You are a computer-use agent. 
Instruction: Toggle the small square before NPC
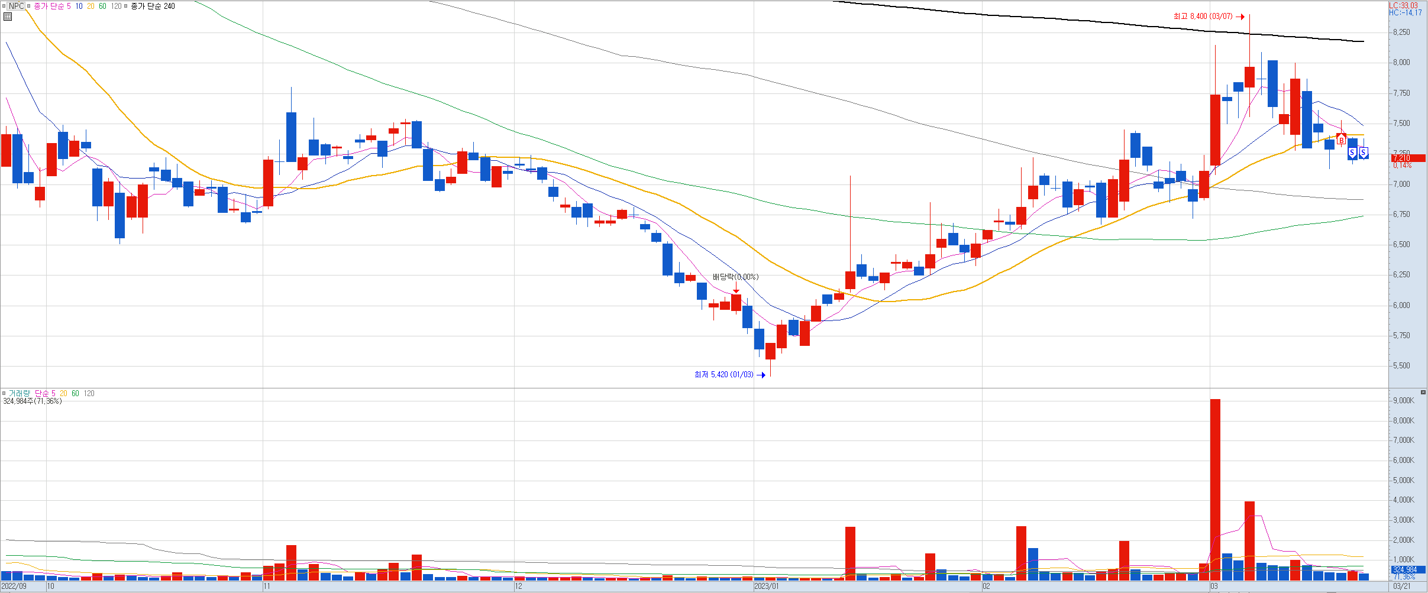click(5, 6)
